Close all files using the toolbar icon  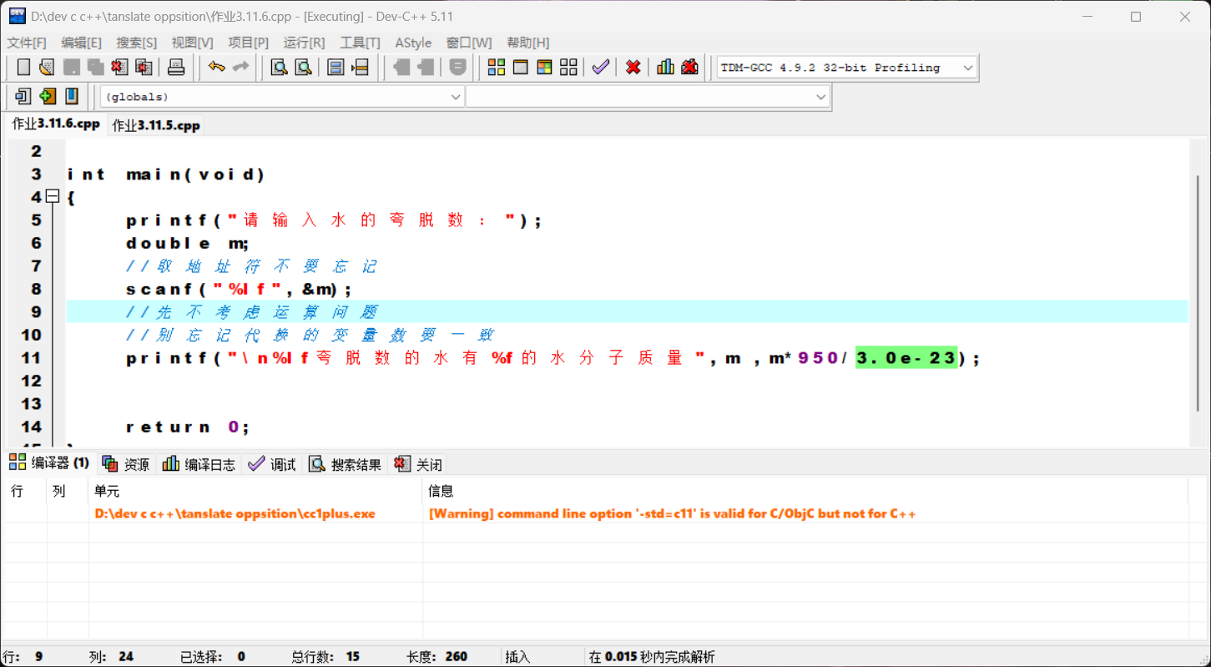(x=144, y=68)
